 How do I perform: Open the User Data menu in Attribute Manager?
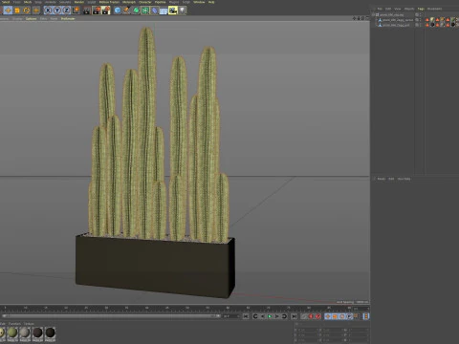coord(404,179)
